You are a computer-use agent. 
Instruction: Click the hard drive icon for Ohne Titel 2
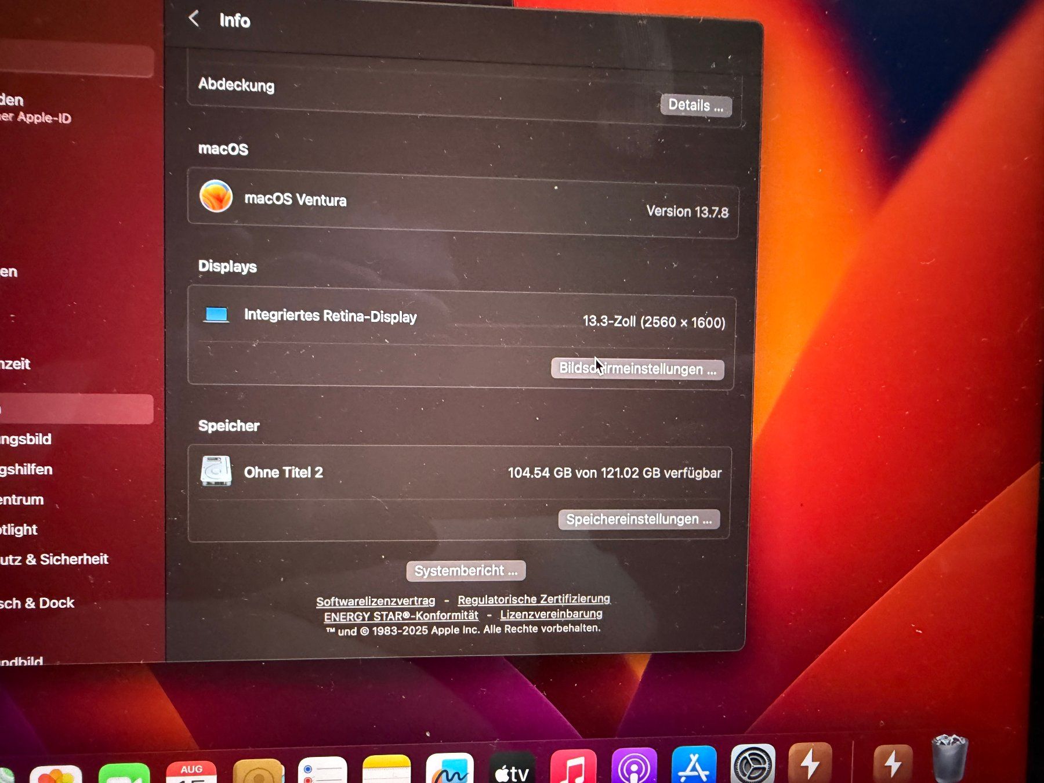point(216,470)
